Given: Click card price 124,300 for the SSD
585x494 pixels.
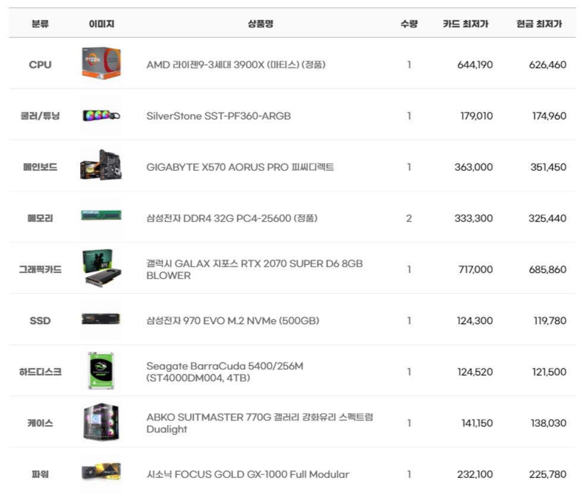Looking at the screenshot, I should (x=475, y=321).
